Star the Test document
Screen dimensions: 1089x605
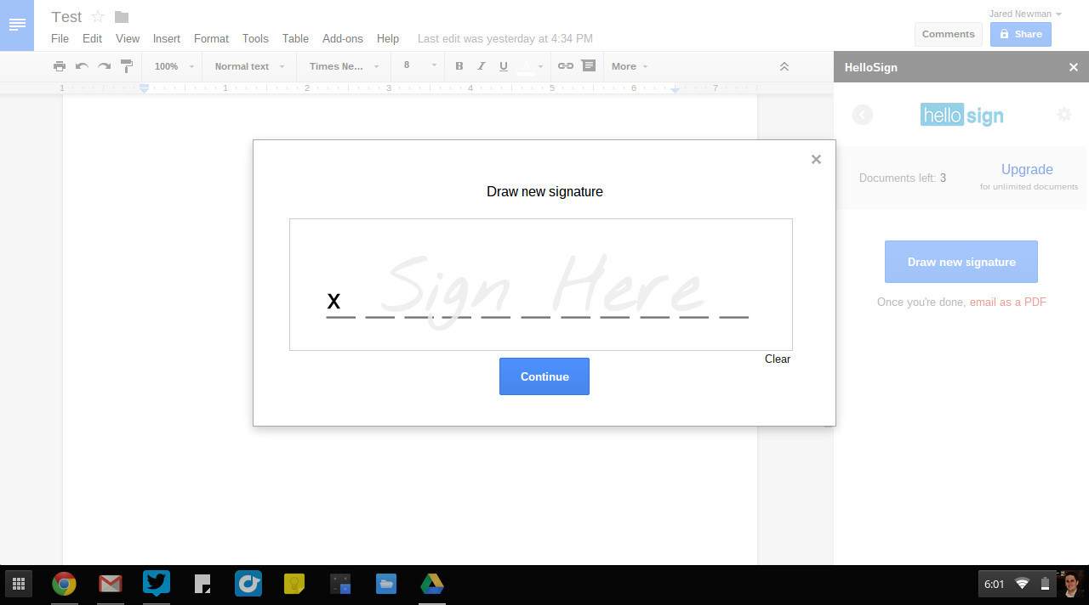(x=98, y=17)
